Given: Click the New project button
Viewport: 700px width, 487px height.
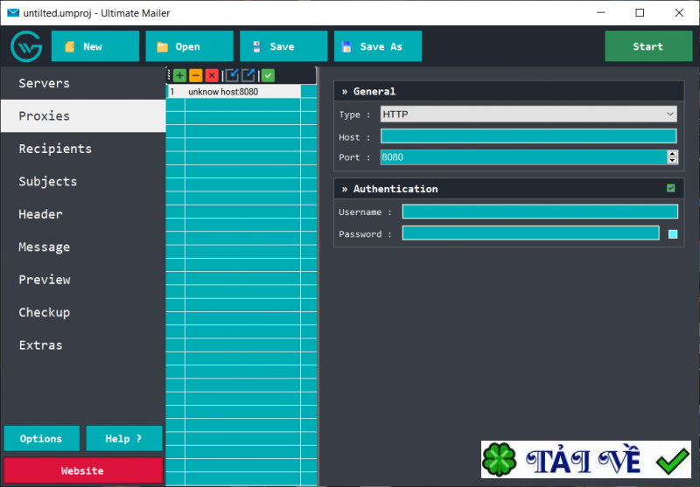Looking at the screenshot, I should click(x=95, y=46).
